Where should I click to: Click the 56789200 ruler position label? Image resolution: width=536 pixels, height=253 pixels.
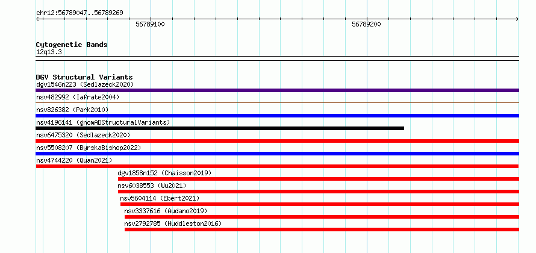tap(366, 24)
